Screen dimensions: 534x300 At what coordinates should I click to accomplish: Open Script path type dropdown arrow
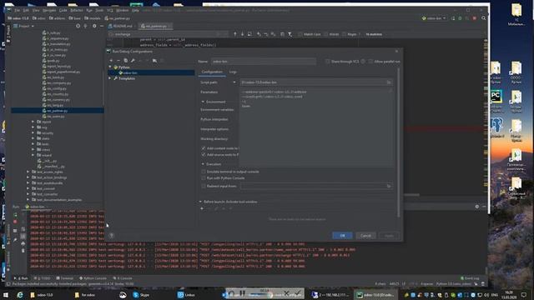pyautogui.click(x=234, y=82)
